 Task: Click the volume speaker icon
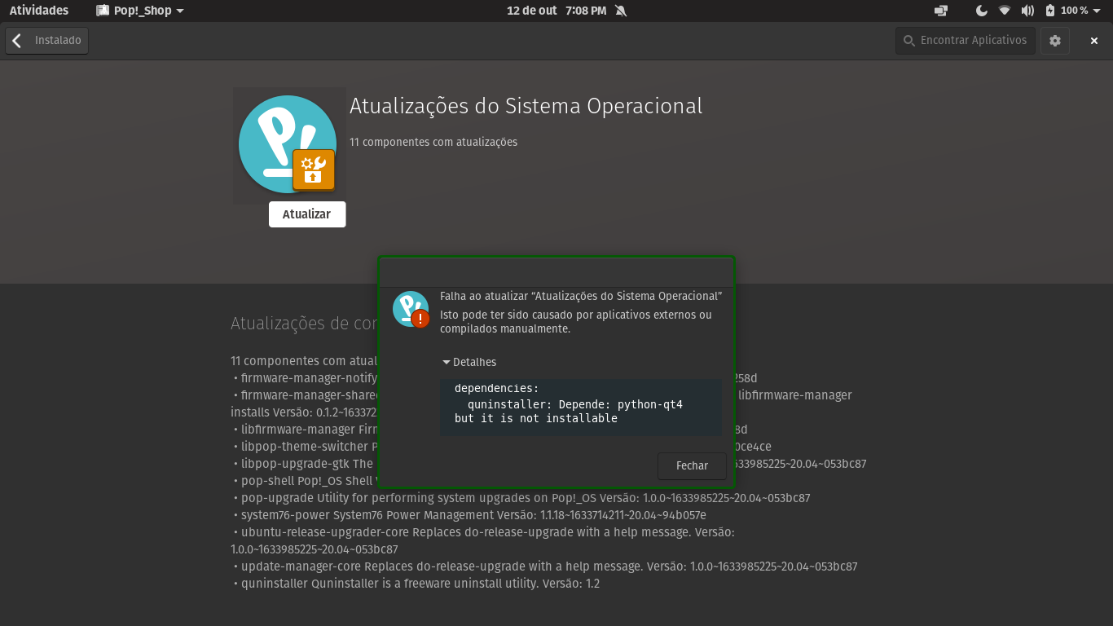point(1027,11)
